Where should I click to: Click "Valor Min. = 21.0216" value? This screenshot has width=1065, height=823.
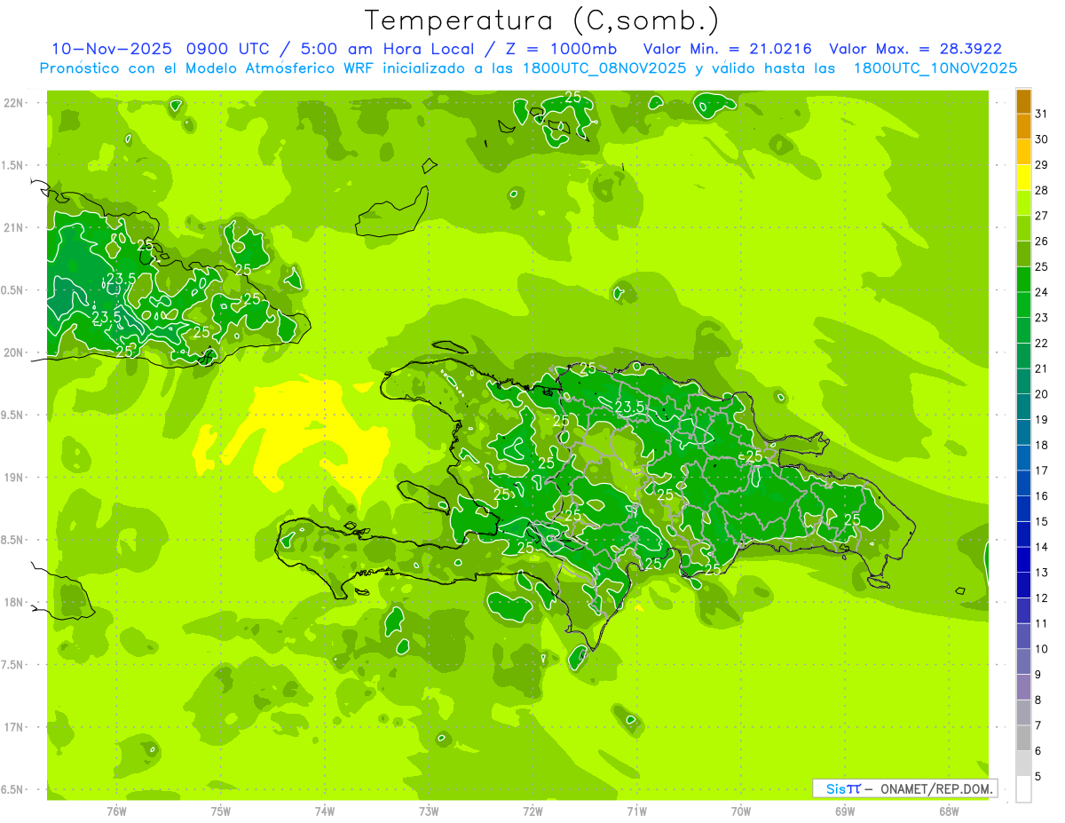coord(727,49)
